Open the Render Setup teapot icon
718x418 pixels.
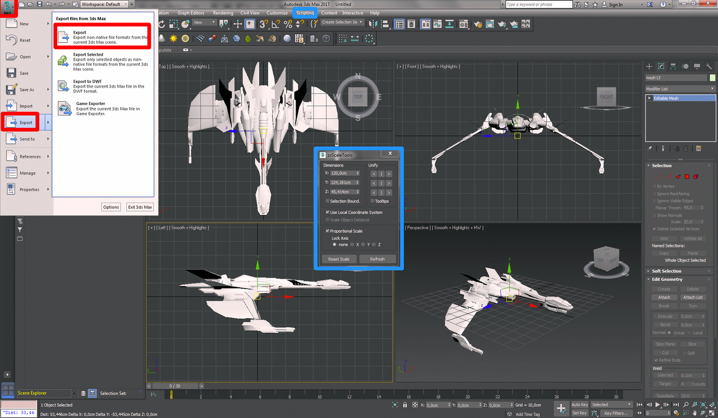click(477, 24)
